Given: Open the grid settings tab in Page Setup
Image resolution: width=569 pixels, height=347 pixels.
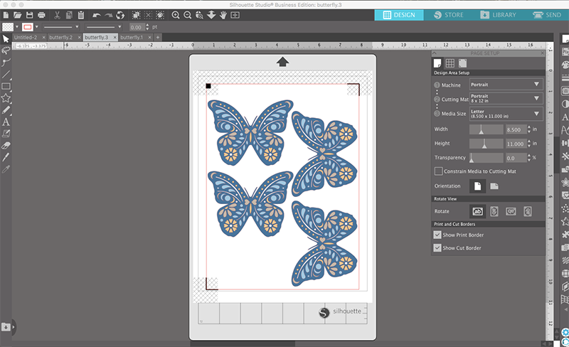Looking at the screenshot, I should (450, 64).
